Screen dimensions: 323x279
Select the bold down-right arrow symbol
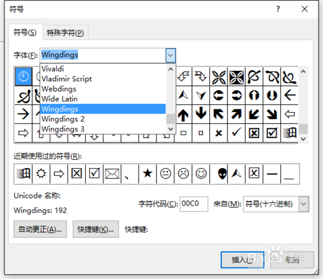(x=272, y=114)
